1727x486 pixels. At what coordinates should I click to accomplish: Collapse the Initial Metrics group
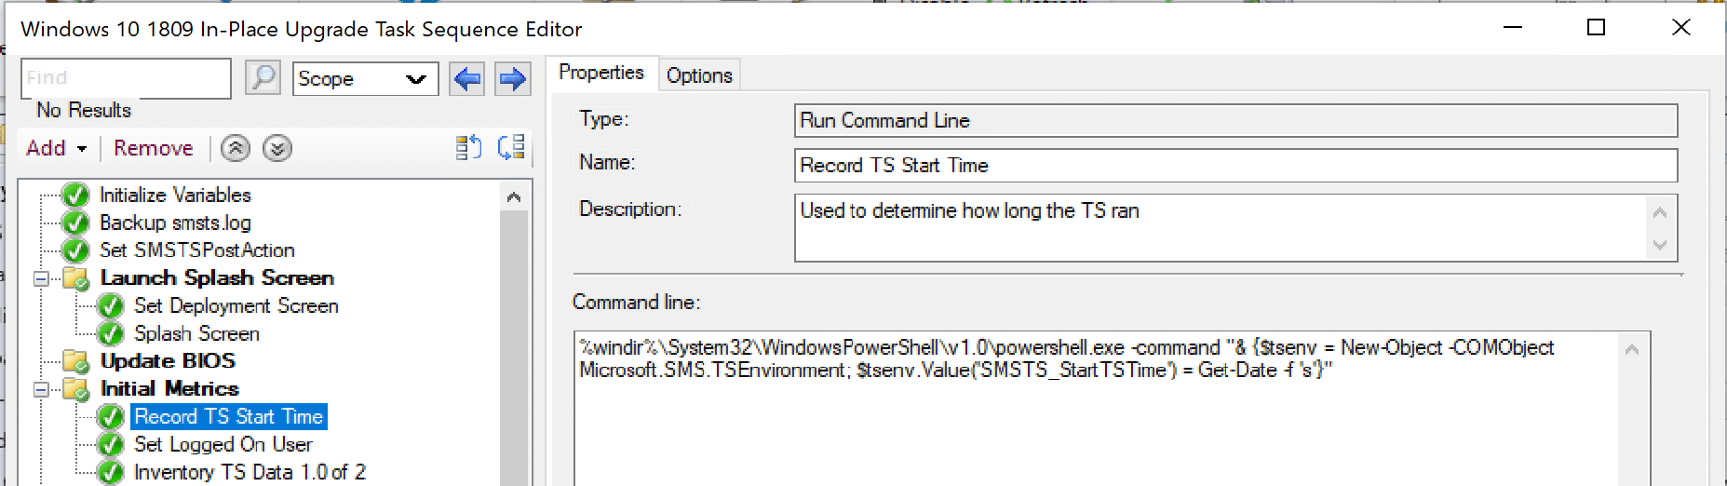(x=41, y=389)
